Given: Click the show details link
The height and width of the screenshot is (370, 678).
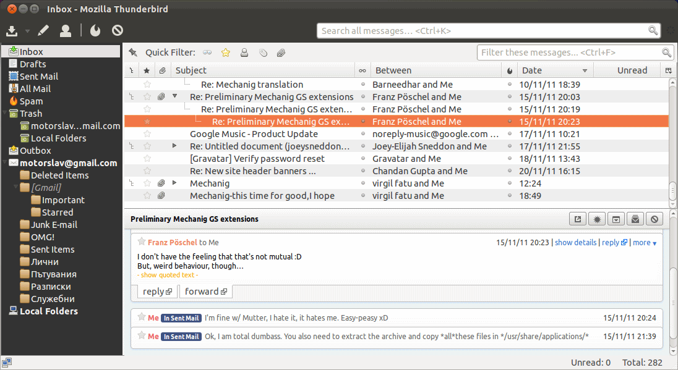Looking at the screenshot, I should coord(575,243).
